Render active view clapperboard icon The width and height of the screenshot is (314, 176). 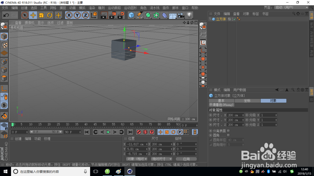click(x=104, y=15)
